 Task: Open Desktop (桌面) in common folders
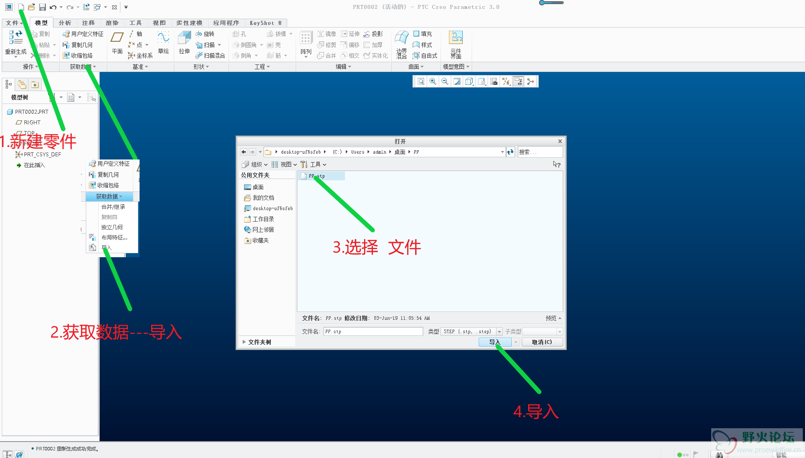click(x=254, y=187)
